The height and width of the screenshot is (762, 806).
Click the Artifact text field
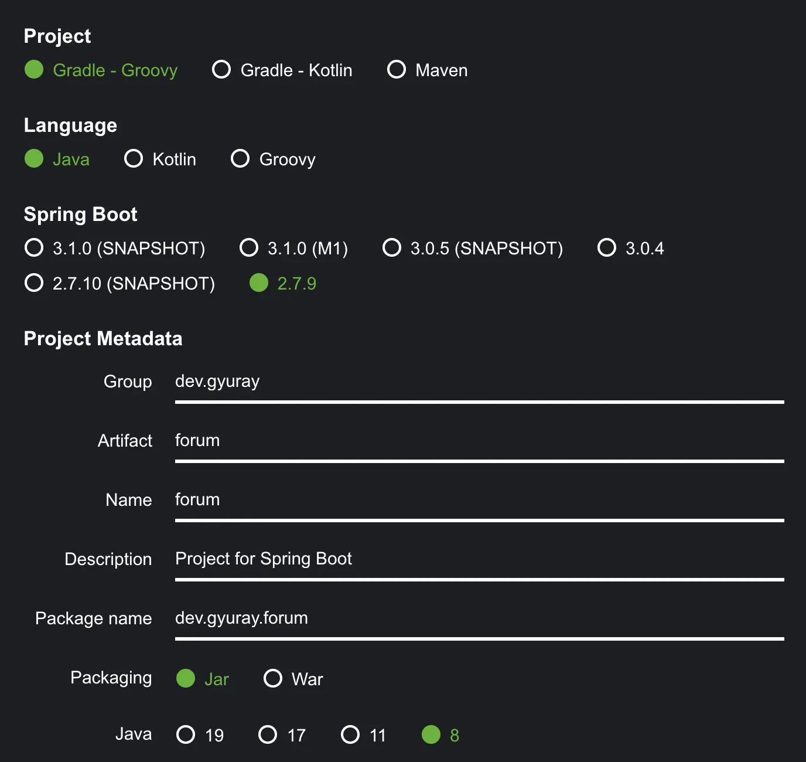coord(479,441)
